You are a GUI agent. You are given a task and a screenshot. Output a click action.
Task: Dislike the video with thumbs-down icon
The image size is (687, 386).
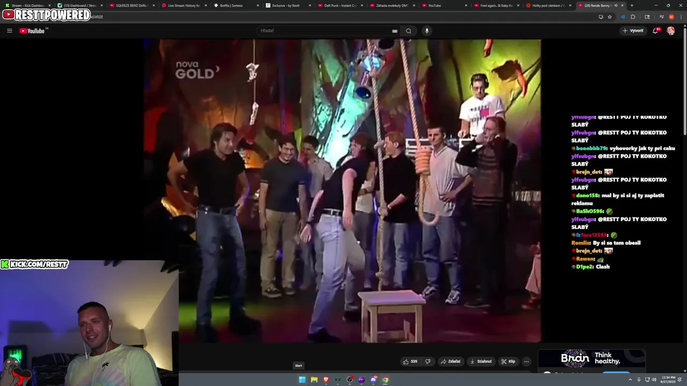428,361
